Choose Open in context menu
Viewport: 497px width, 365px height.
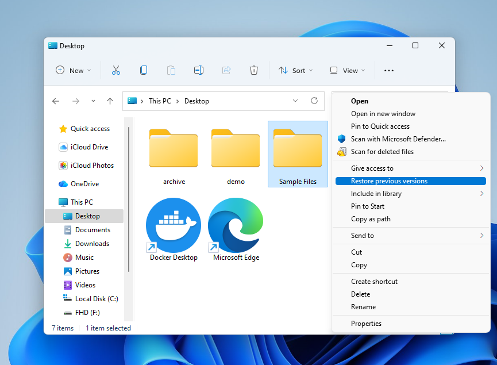411,101
